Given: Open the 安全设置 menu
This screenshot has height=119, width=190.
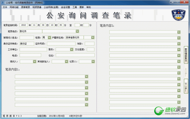Looking at the screenshot, I should pyautogui.click(x=66, y=7).
